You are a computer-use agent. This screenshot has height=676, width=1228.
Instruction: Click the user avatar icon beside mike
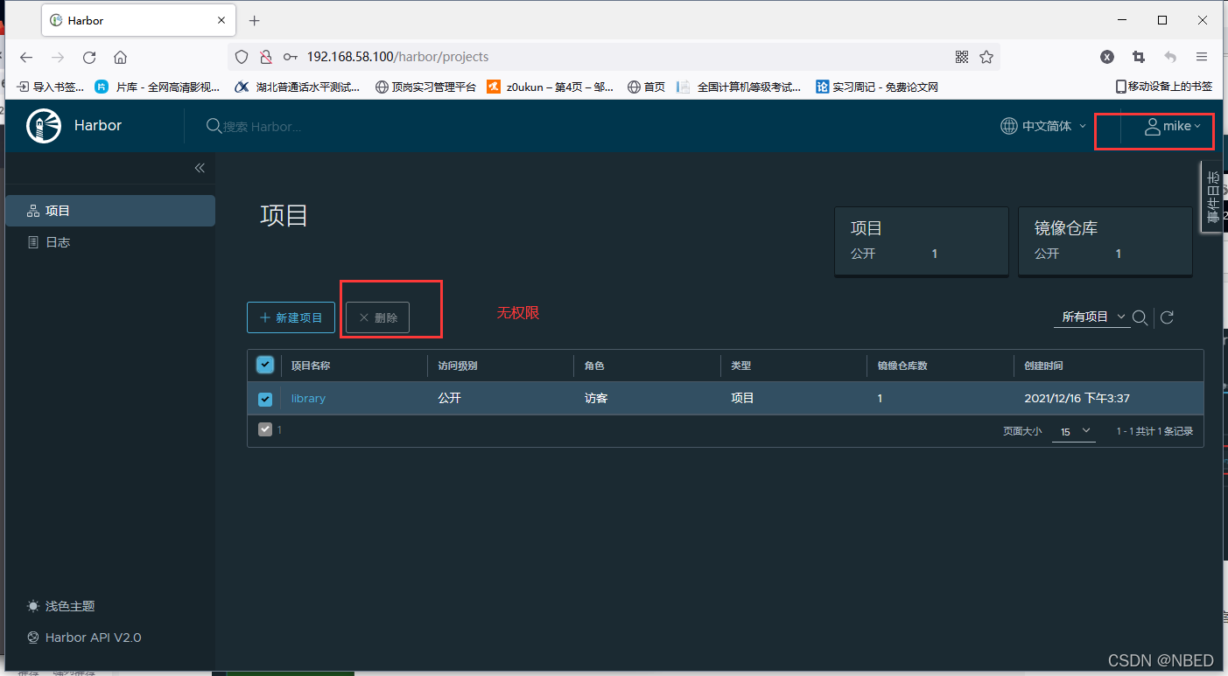tap(1153, 126)
